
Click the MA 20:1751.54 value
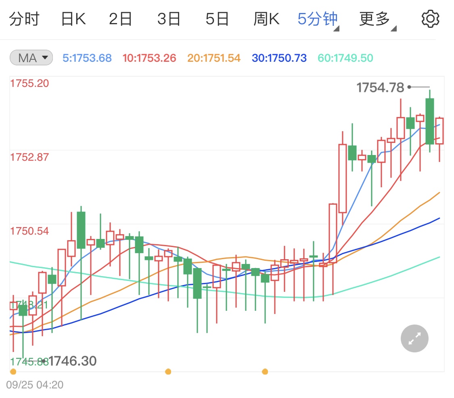213,58
